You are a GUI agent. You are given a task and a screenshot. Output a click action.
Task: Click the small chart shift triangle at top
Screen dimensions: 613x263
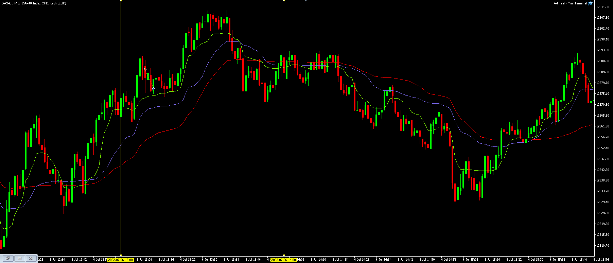[305, 1]
